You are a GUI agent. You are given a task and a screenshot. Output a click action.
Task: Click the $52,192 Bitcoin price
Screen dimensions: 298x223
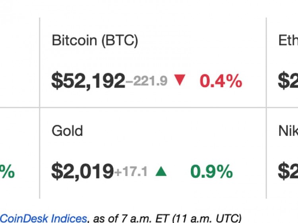(88, 81)
